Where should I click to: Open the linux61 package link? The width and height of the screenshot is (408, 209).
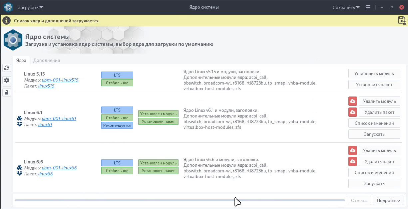[45, 124]
